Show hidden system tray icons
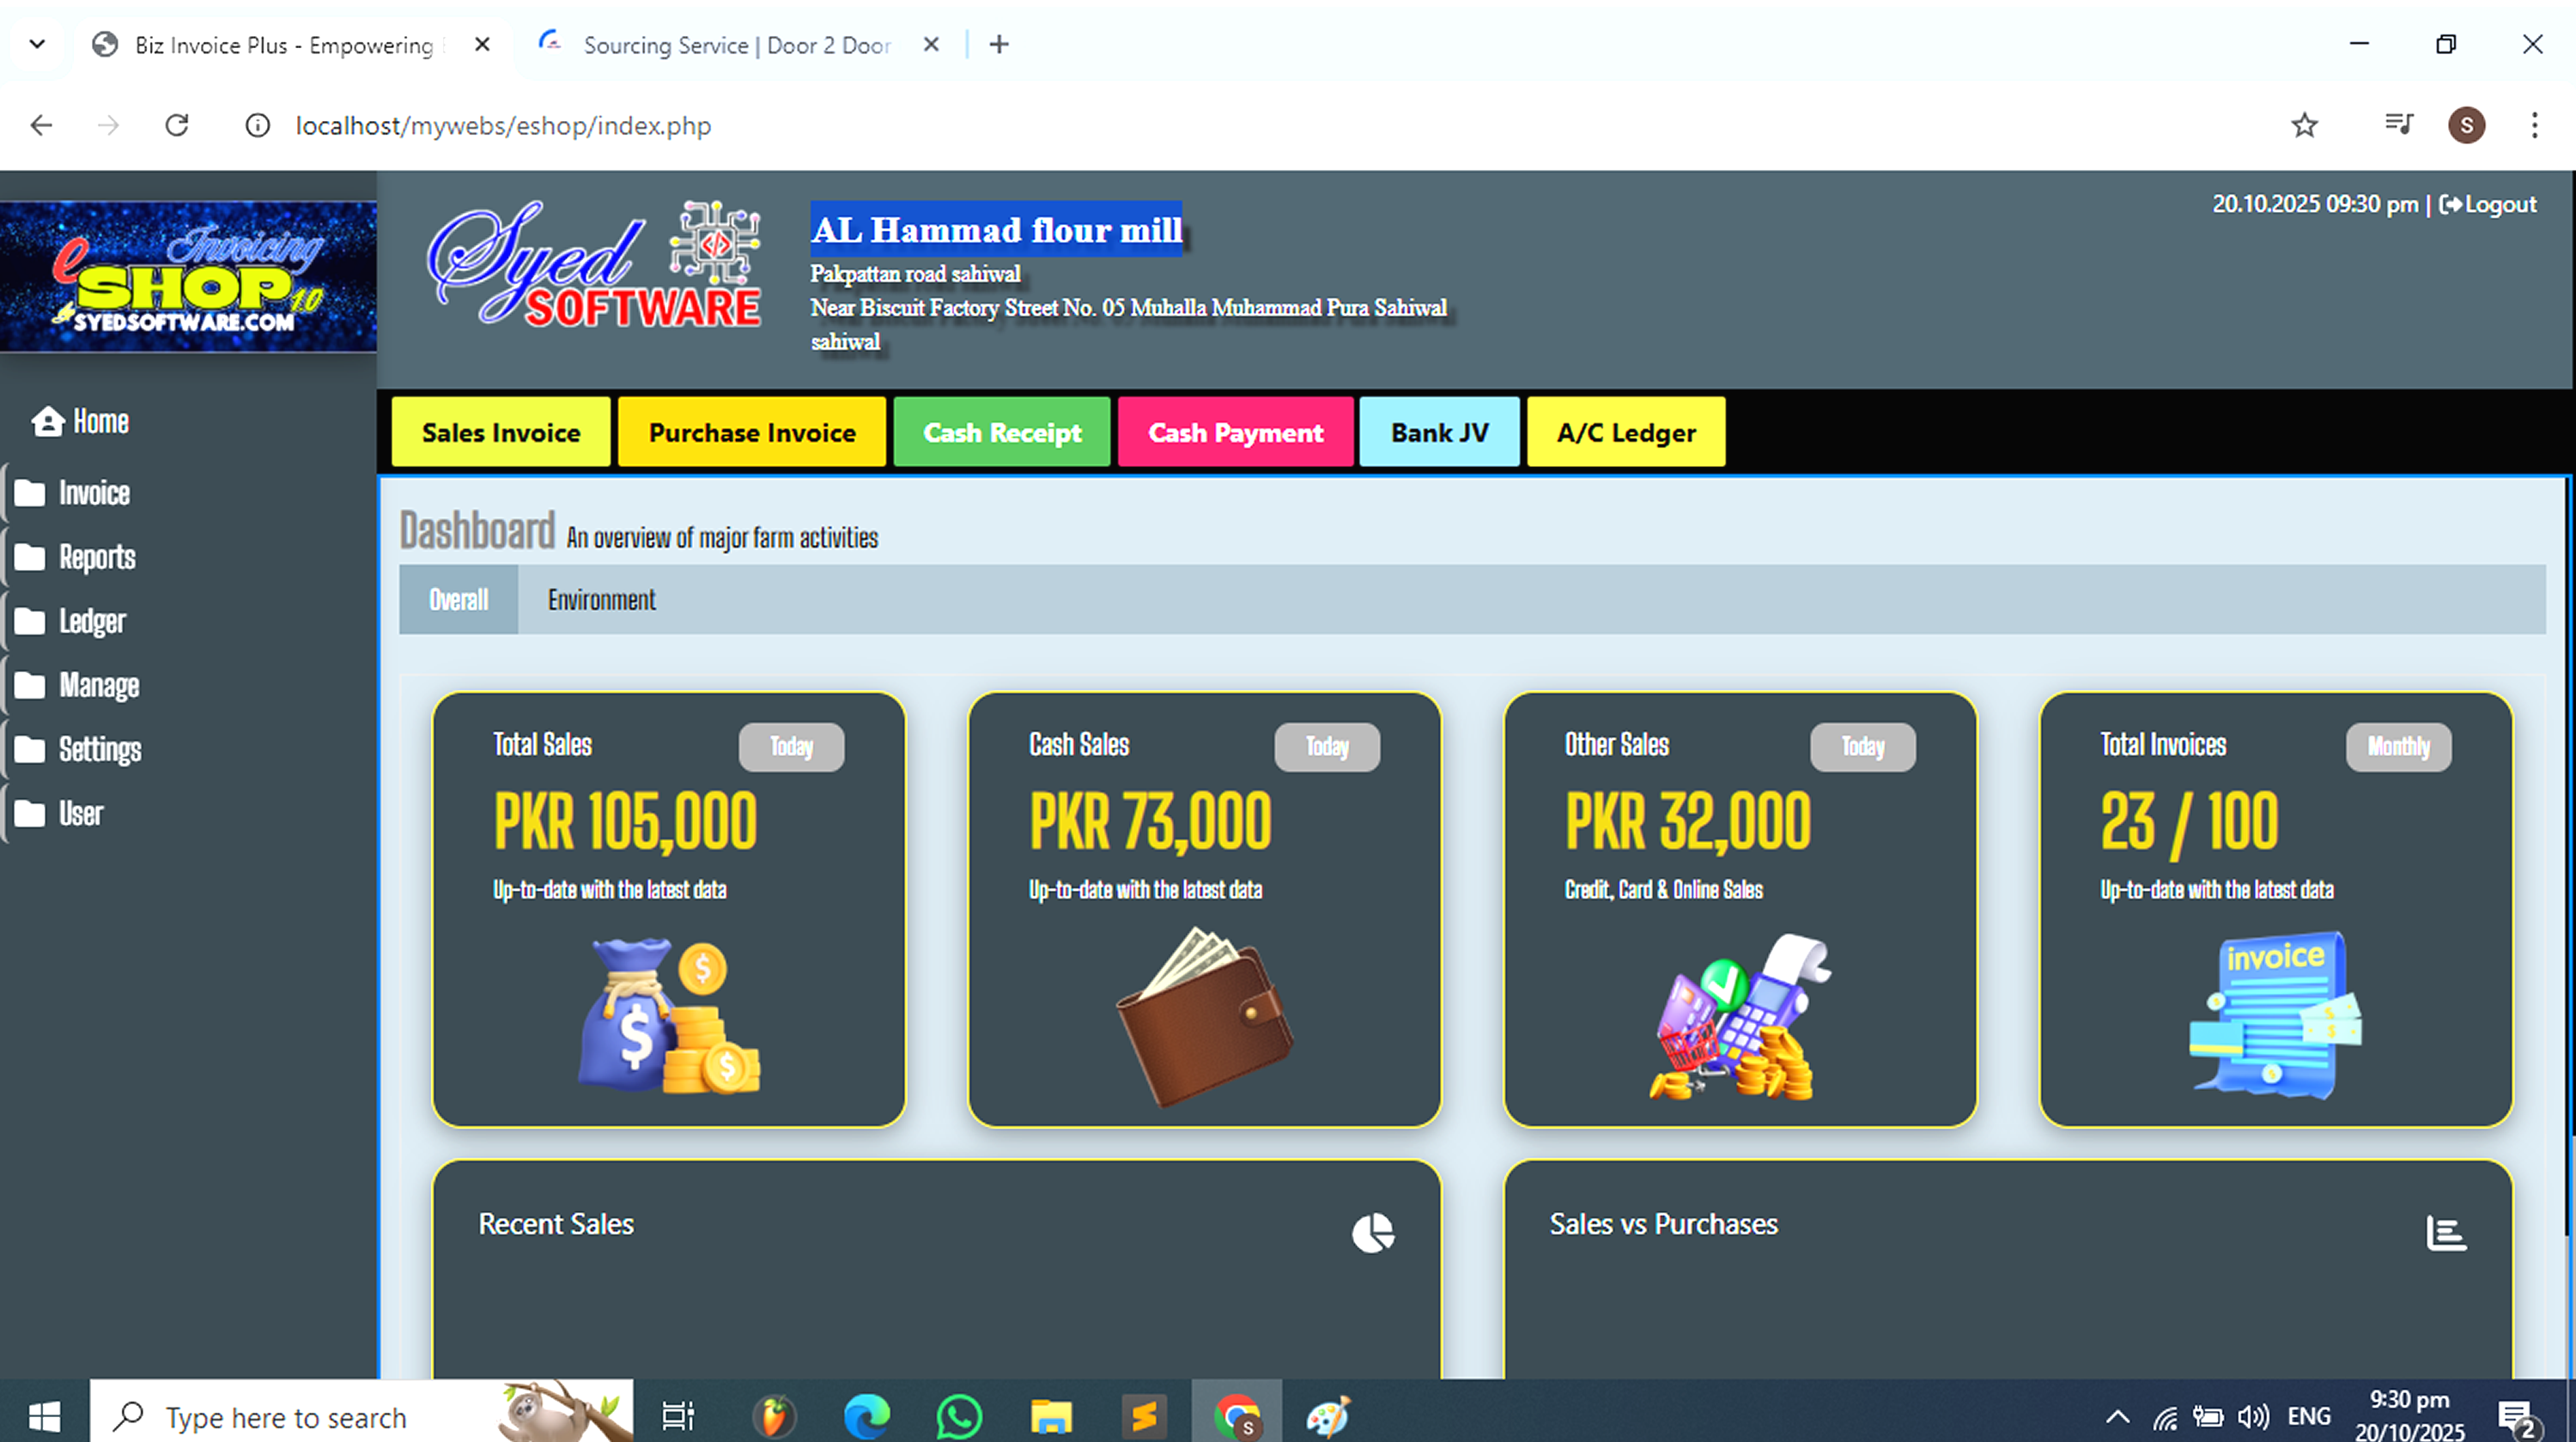Viewport: 2576px width, 1442px height. coord(2117,1416)
